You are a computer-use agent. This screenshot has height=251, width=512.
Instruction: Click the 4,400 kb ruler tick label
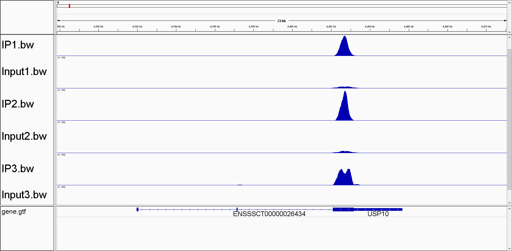coord(292,27)
